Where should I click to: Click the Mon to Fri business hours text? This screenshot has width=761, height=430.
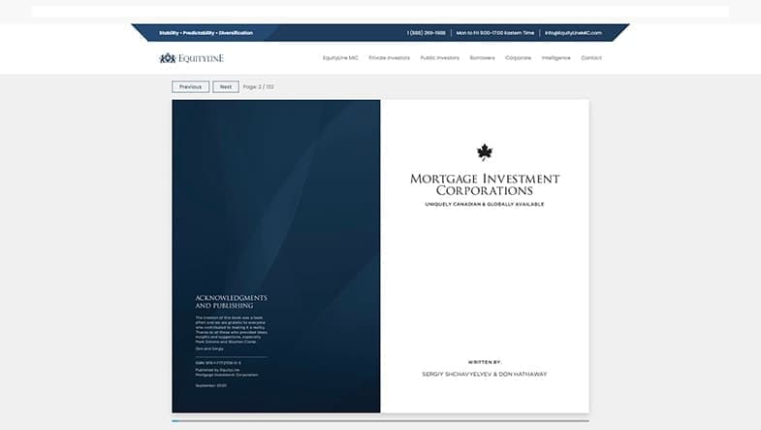tap(493, 33)
